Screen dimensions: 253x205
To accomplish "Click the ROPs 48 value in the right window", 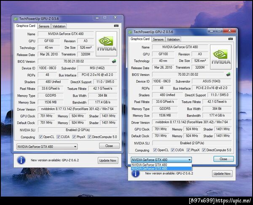I will (161, 88).
